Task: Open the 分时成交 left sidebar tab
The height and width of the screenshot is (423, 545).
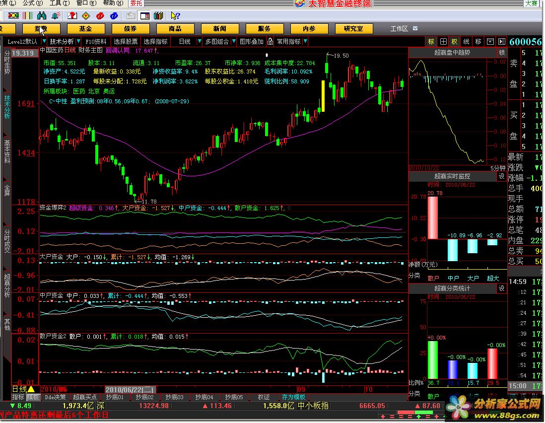Action: [7, 240]
